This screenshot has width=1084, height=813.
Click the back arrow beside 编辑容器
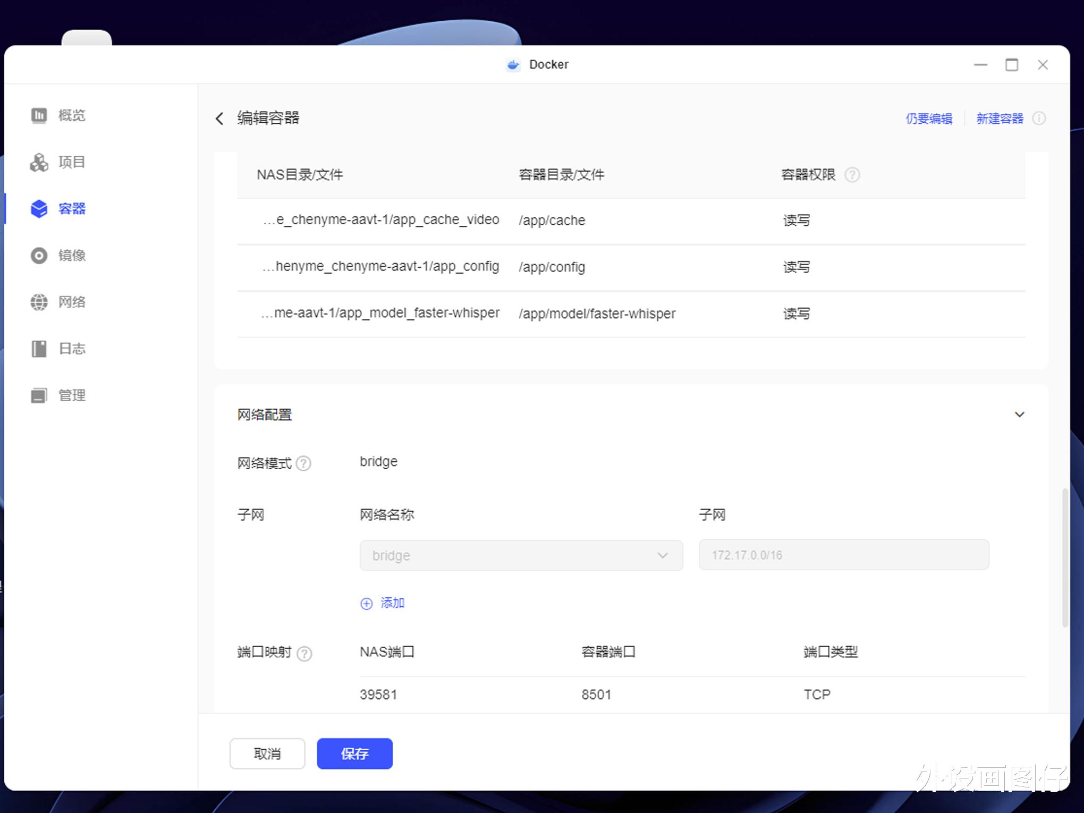pos(219,118)
